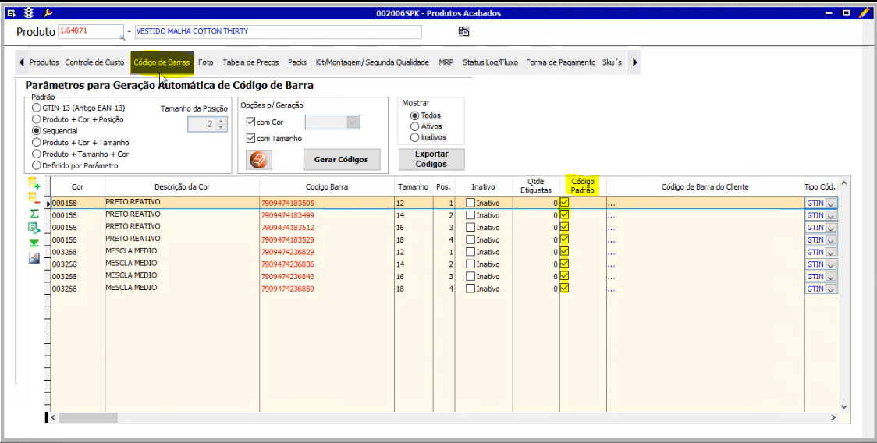Click the green sigma sum icon
Image resolution: width=877 pixels, height=443 pixels.
[34, 213]
